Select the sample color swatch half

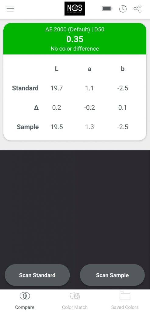click(113, 207)
